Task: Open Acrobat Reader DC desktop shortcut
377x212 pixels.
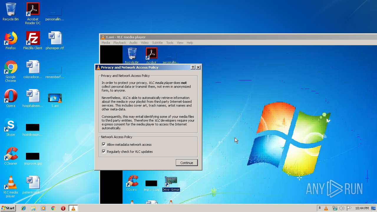Action: (x=33, y=14)
